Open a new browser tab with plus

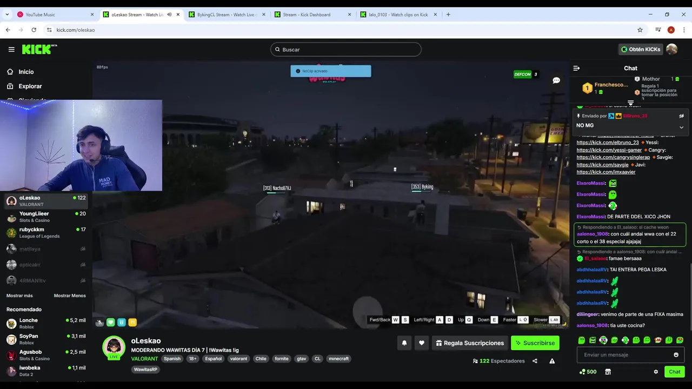[x=448, y=15]
